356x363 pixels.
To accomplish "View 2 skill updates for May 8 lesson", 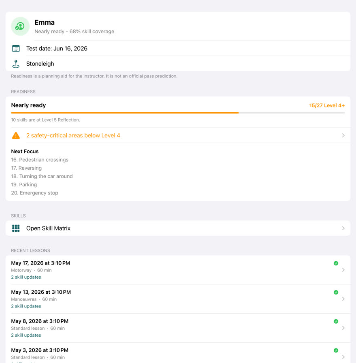I will tap(26, 335).
